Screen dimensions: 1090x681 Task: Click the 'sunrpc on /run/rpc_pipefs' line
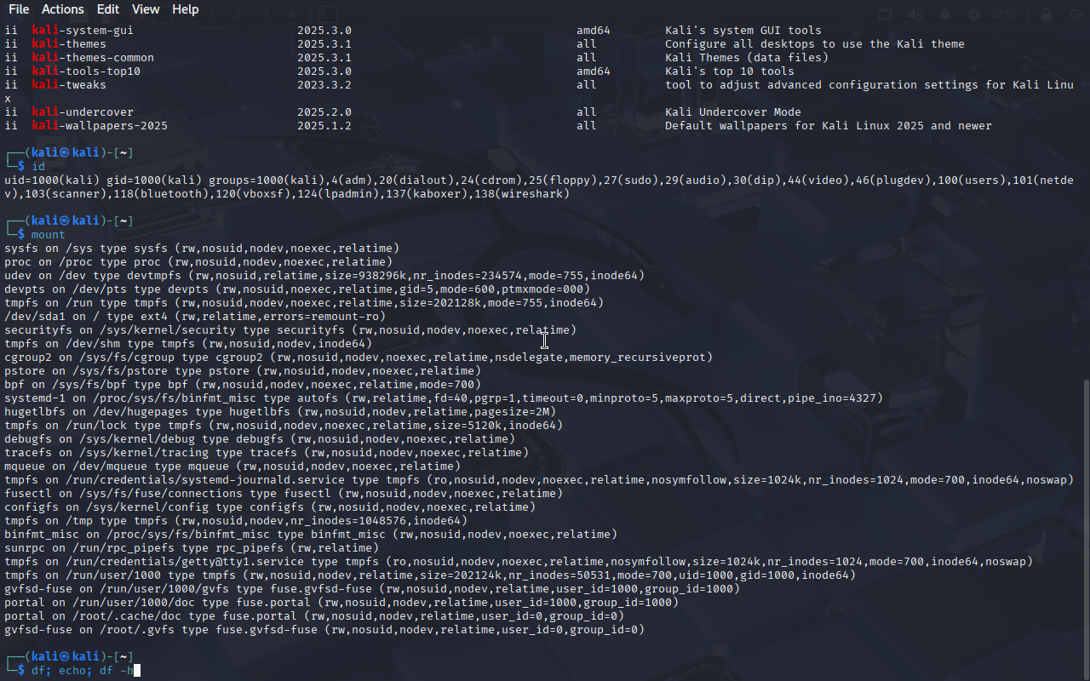pos(192,548)
